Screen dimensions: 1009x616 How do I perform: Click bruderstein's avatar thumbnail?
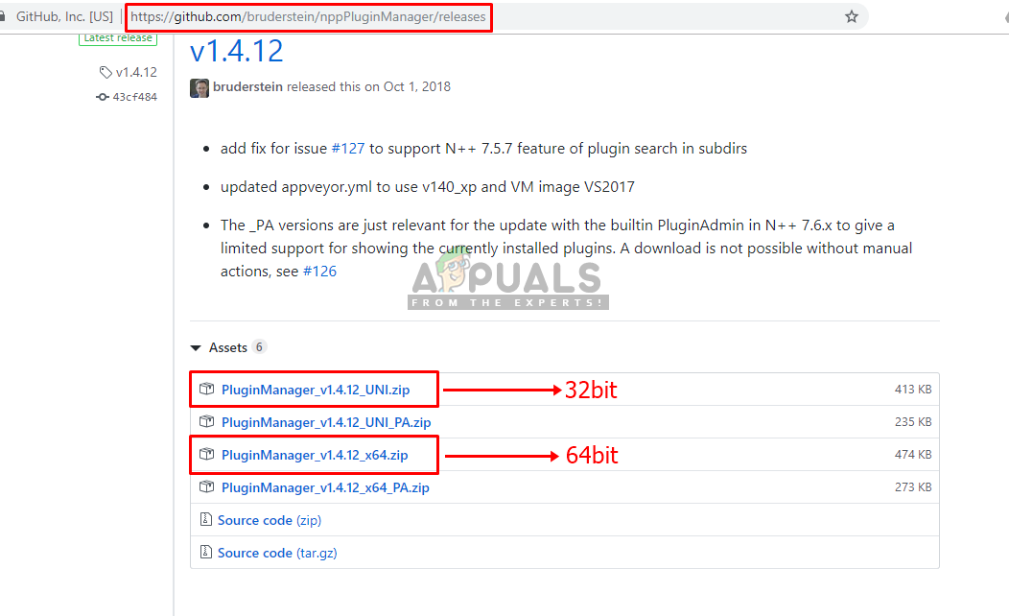pos(199,87)
